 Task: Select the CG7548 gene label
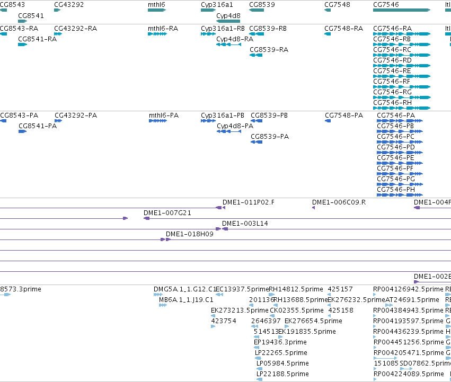(x=338, y=5)
